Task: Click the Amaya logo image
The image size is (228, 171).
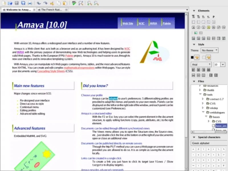Action: tap(154, 52)
